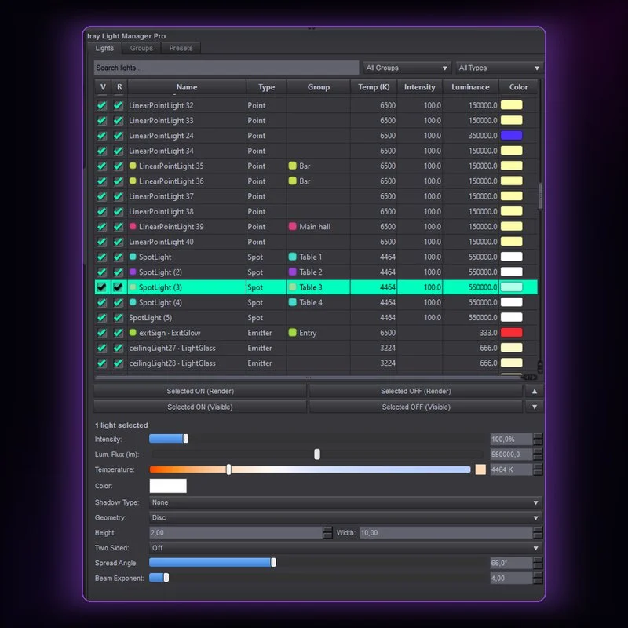Toggle visibility checkbox for exitSign - ExitGlow
Viewport: 628px width, 628px height.
pos(102,333)
